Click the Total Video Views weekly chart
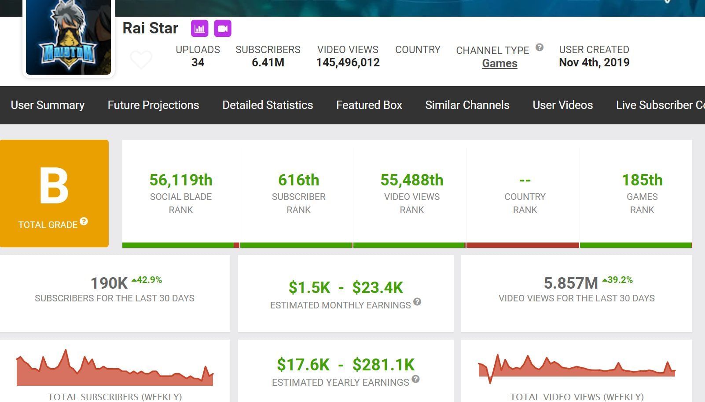Viewport: 705px width, 402px height. pos(576,369)
